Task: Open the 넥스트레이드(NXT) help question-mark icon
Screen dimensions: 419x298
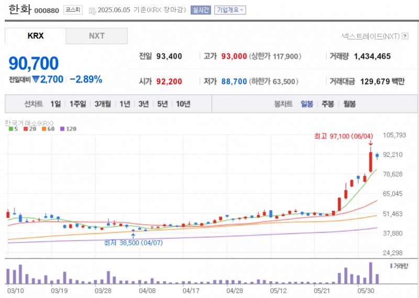Action: pyautogui.click(x=405, y=36)
